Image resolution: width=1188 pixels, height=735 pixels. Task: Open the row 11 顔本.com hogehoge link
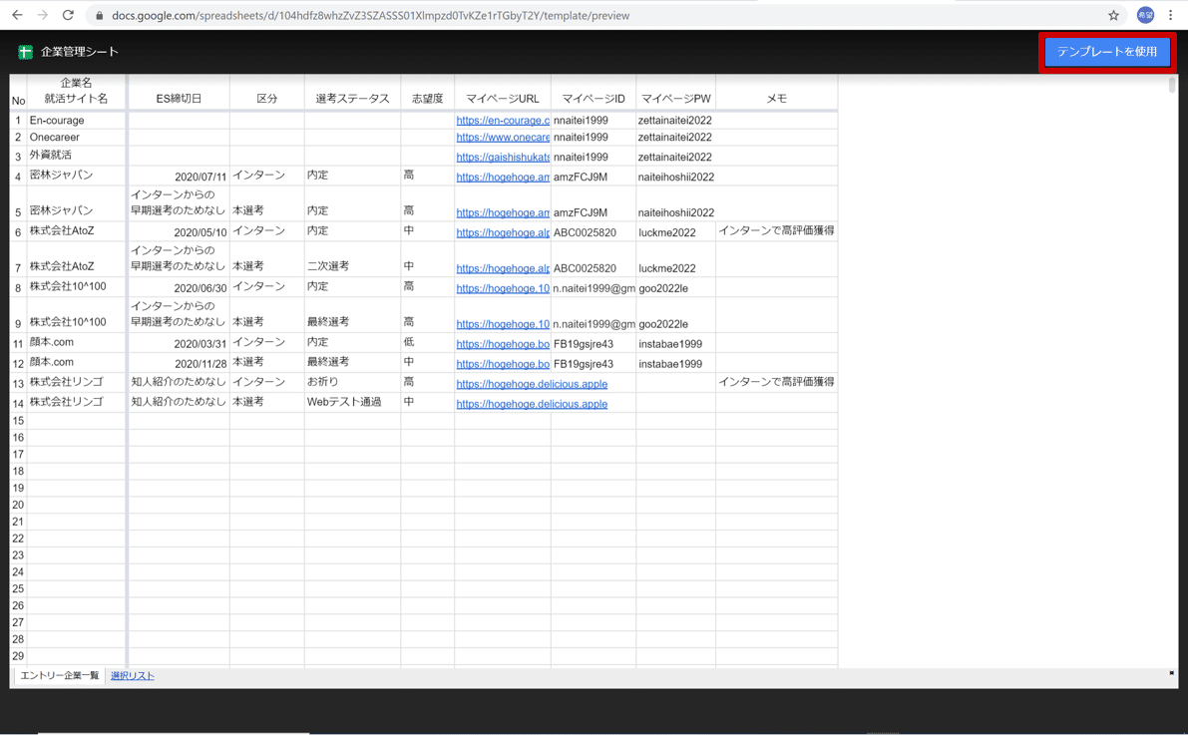tap(503, 344)
